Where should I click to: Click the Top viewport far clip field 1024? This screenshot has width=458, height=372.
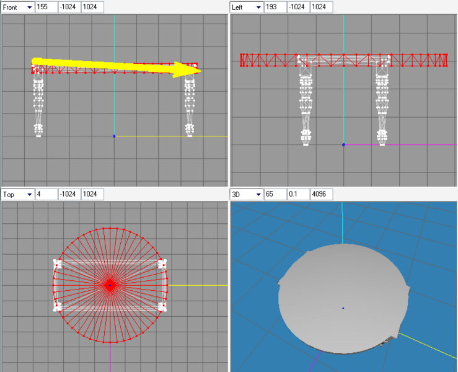92,194
